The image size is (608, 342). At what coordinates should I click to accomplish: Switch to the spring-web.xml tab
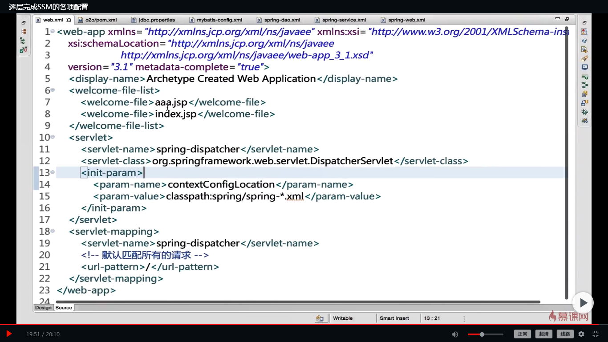pos(403,20)
